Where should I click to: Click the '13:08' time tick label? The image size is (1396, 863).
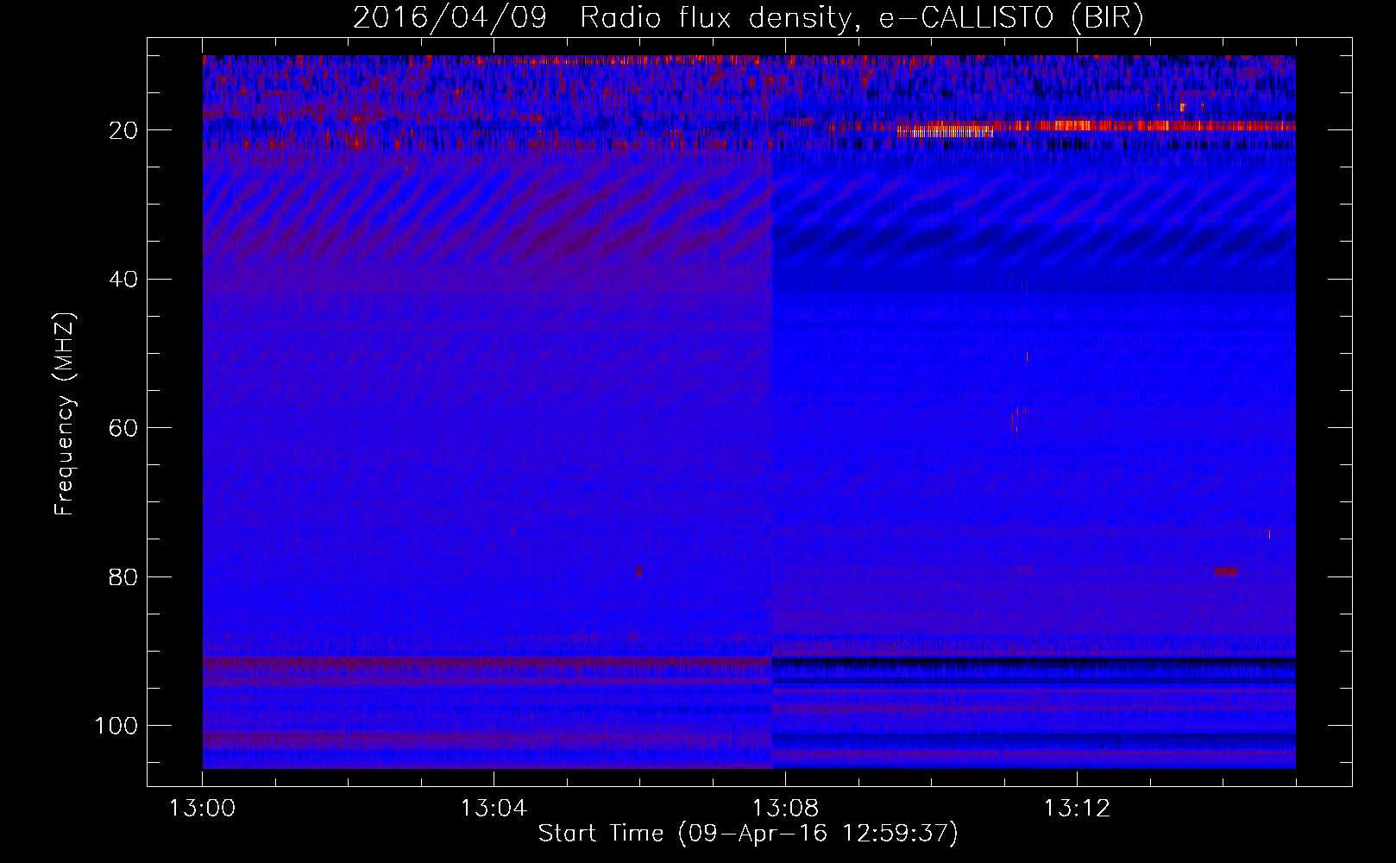click(785, 809)
